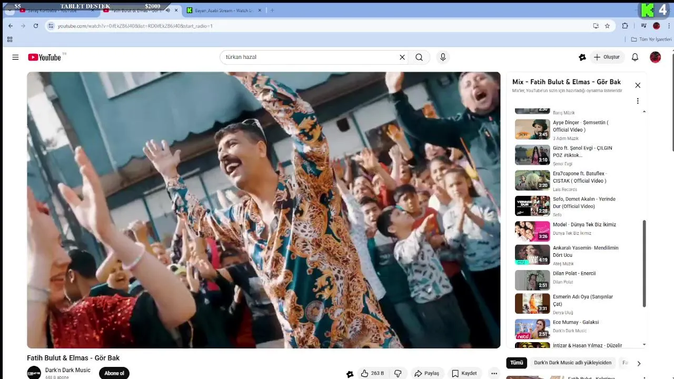Save the video with Kaydet
The width and height of the screenshot is (674, 379).
coord(464,373)
